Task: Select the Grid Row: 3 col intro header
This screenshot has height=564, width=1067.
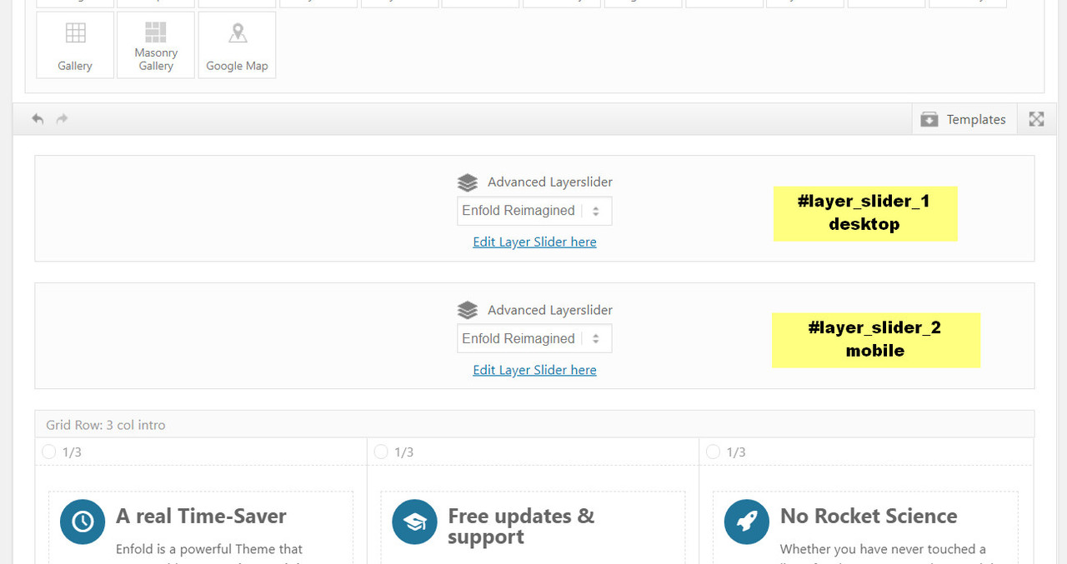Action: coord(534,425)
